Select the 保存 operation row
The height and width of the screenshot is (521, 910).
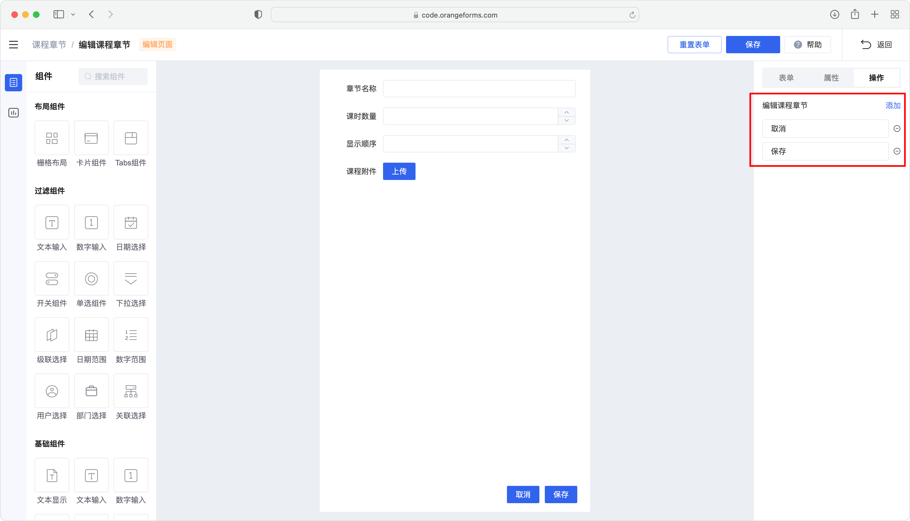826,151
